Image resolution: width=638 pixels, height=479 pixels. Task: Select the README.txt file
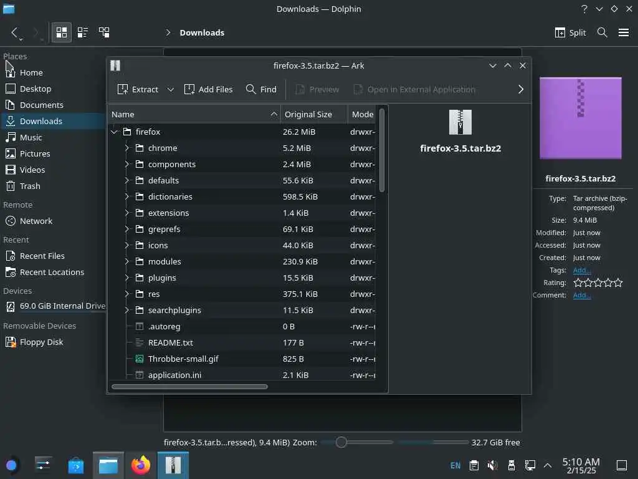click(x=242, y=342)
